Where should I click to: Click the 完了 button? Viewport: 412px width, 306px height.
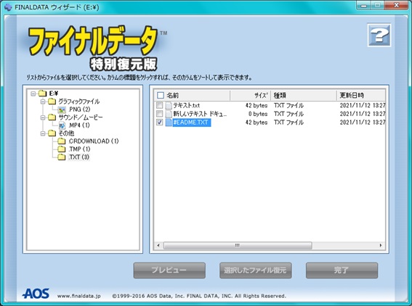pos(342,270)
